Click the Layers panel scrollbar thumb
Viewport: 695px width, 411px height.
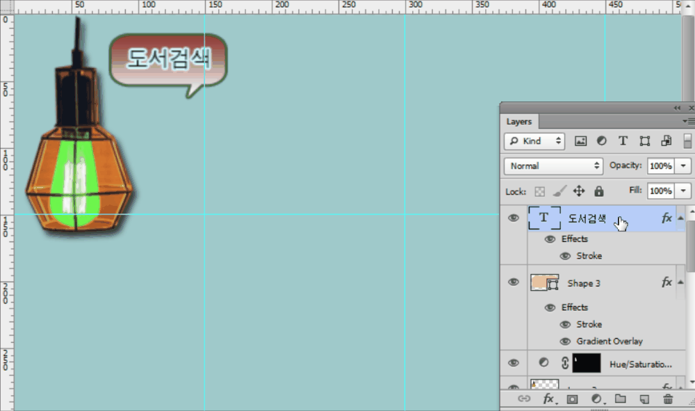[691, 245]
